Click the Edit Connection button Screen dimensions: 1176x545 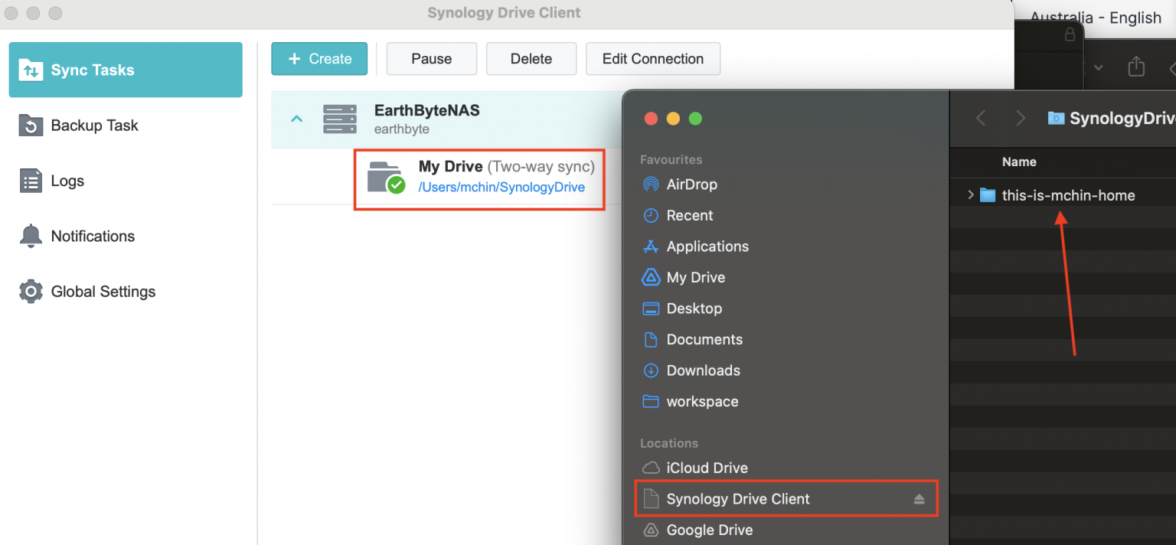click(x=652, y=58)
